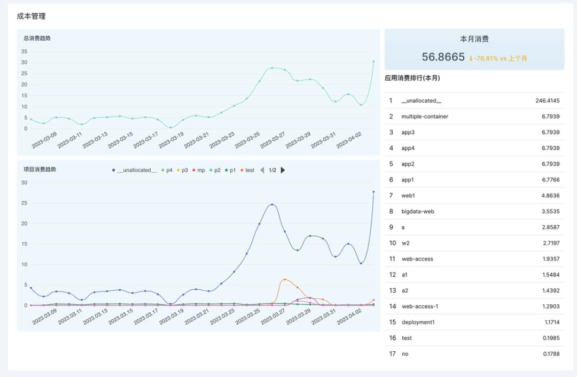Screen dimensions: 577x377
Task: Toggle the __unallocated__ series in the legend
Action: (x=137, y=170)
